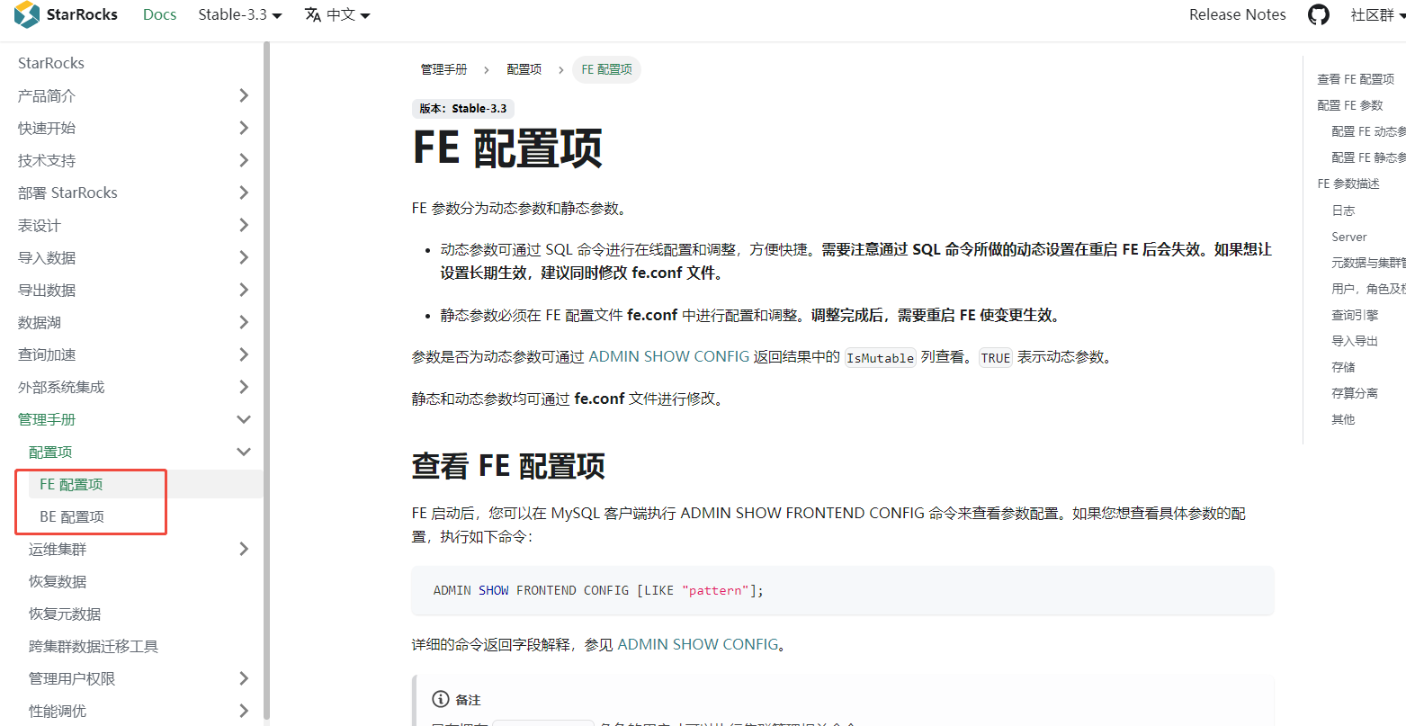The width and height of the screenshot is (1406, 726).
Task: Click the IsMutable inline code text
Action: tap(881, 357)
